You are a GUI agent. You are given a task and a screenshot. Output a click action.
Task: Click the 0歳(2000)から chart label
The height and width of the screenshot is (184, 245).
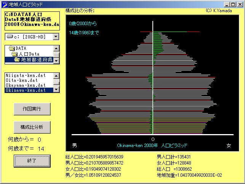(x=83, y=24)
